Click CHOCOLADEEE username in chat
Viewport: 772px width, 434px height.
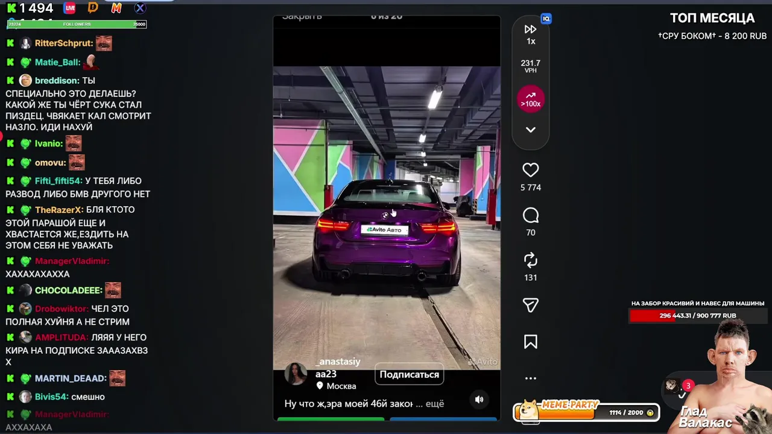68,290
